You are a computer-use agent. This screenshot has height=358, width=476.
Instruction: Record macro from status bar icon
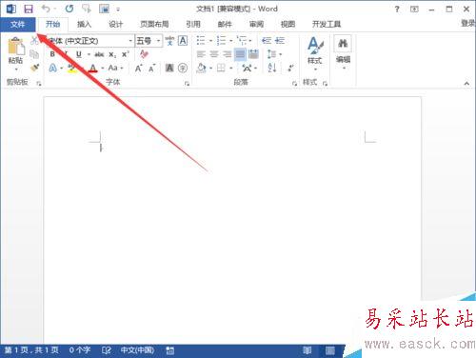pyautogui.click(x=170, y=350)
